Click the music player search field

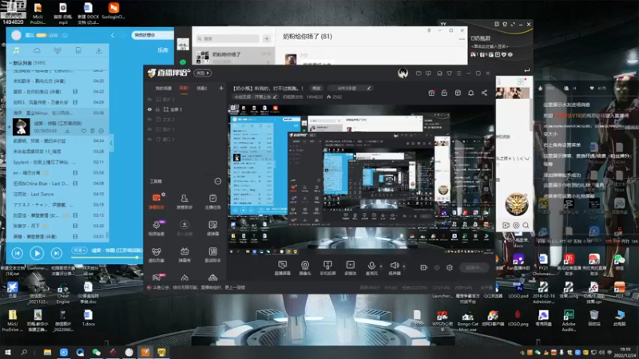151,35
